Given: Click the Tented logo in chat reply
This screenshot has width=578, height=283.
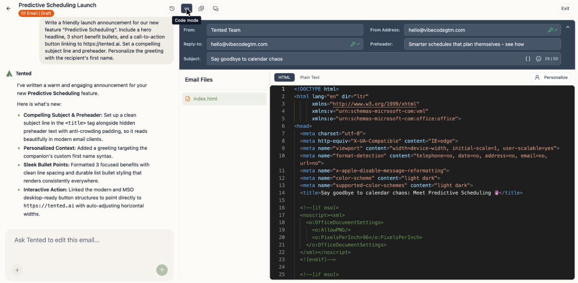Looking at the screenshot, I should click(x=9, y=74).
